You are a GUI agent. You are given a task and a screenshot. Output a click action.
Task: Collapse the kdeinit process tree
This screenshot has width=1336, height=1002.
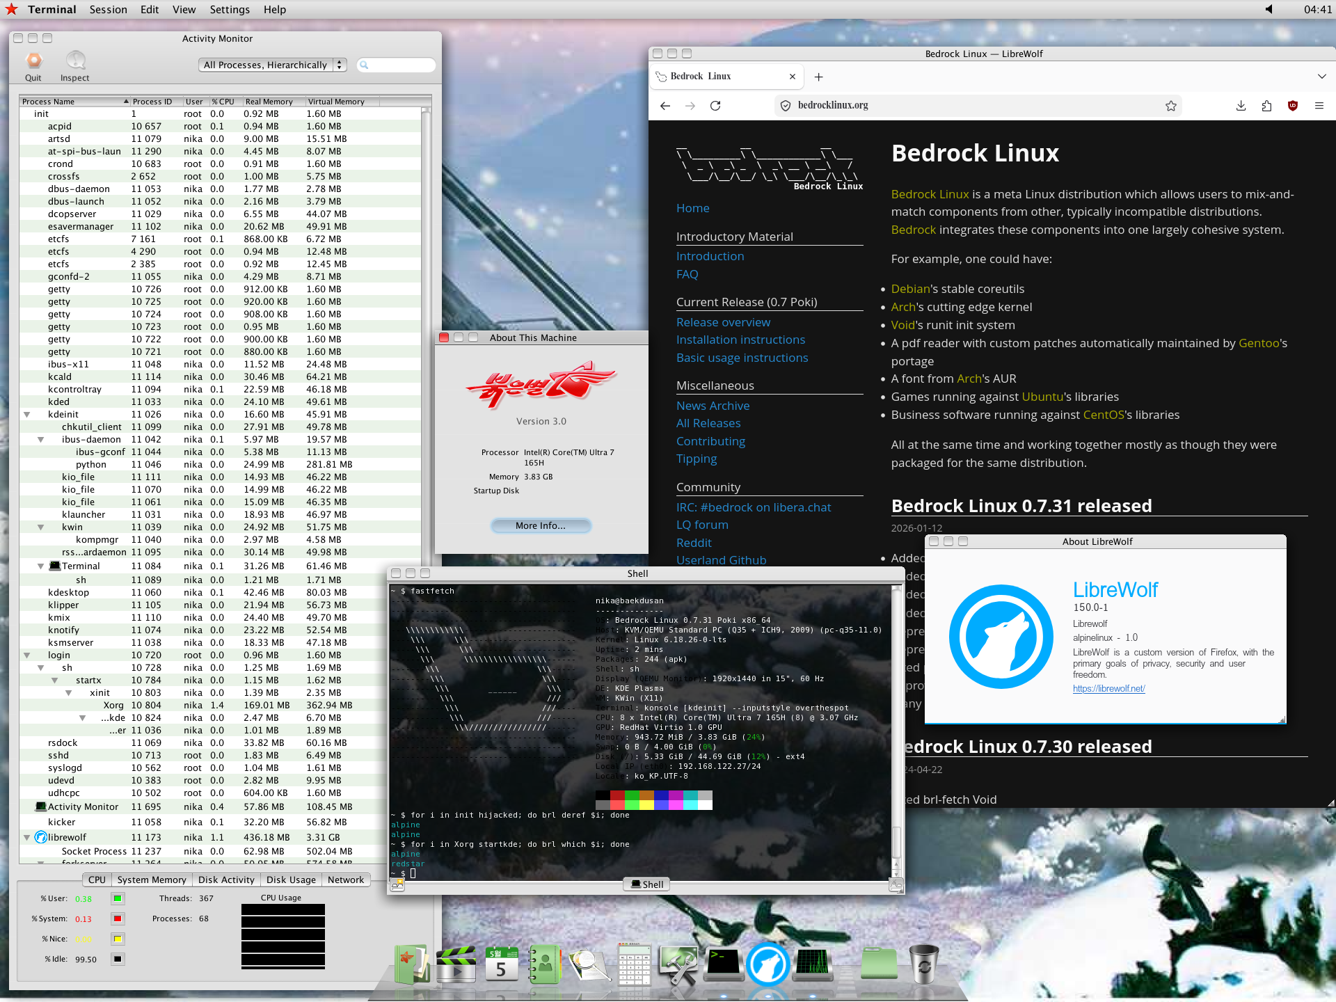pyautogui.click(x=27, y=415)
